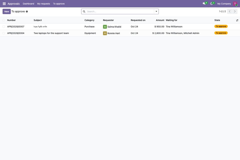
Task: Sort by the Amount column header
Action: pyautogui.click(x=160, y=20)
